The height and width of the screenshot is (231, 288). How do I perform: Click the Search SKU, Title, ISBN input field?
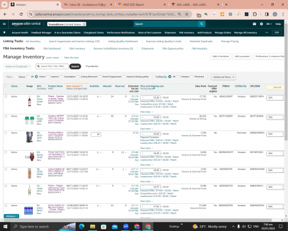(52, 66)
